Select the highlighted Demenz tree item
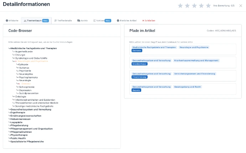246x153 pixels. [x=26, y=84]
